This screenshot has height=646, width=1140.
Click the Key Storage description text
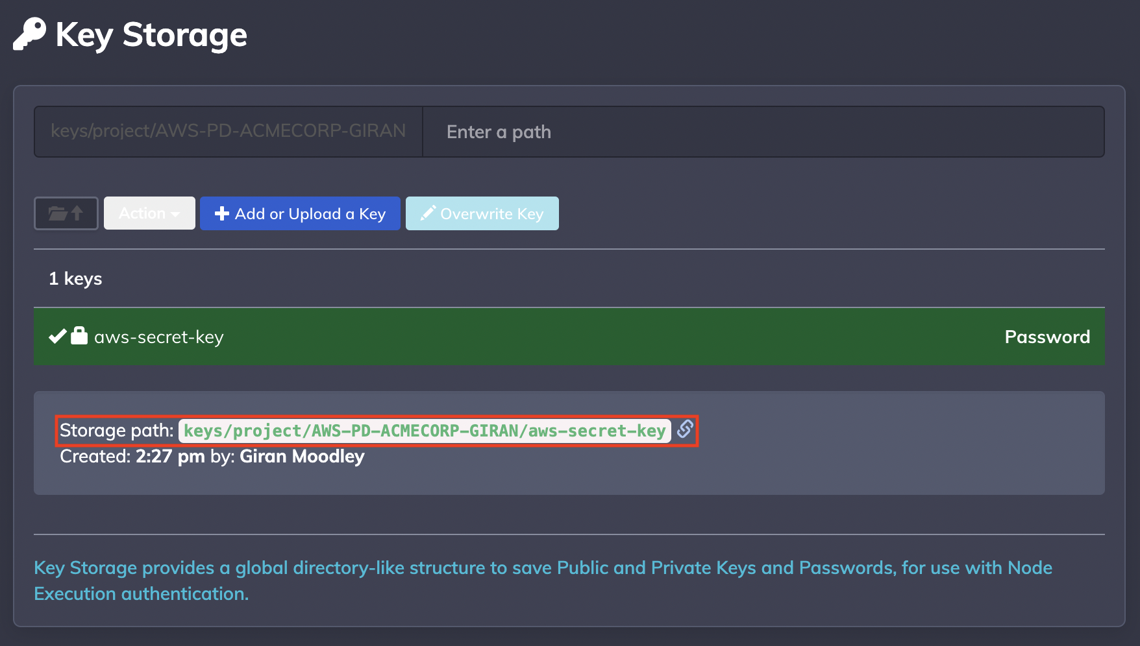tap(543, 580)
